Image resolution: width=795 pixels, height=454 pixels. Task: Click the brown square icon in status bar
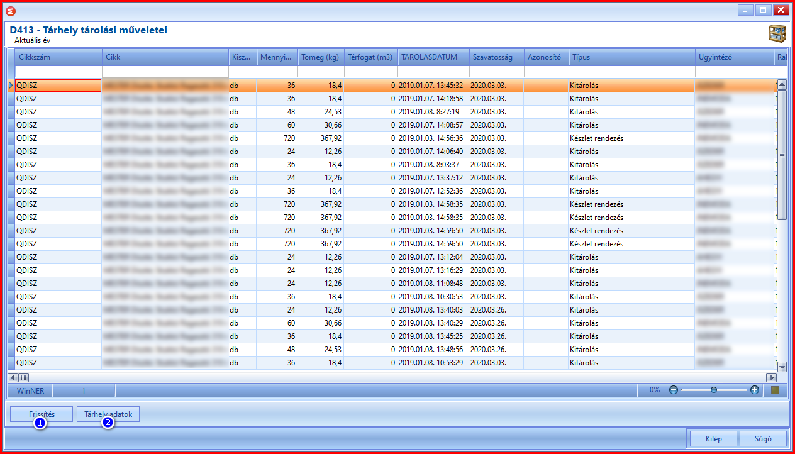point(775,390)
